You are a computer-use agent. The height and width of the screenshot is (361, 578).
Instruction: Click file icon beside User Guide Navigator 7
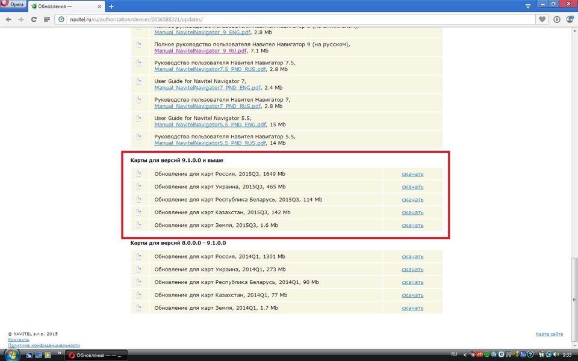point(139,81)
